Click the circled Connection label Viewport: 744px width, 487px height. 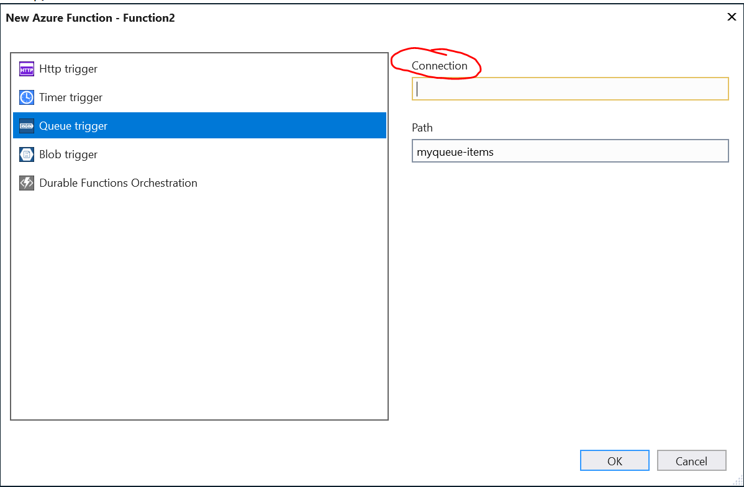tap(440, 66)
